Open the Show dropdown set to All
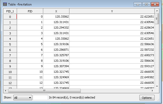The image size is (163, 104). tap(23, 98)
